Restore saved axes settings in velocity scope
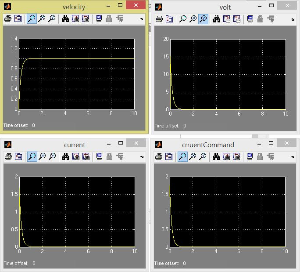 click(x=86, y=18)
